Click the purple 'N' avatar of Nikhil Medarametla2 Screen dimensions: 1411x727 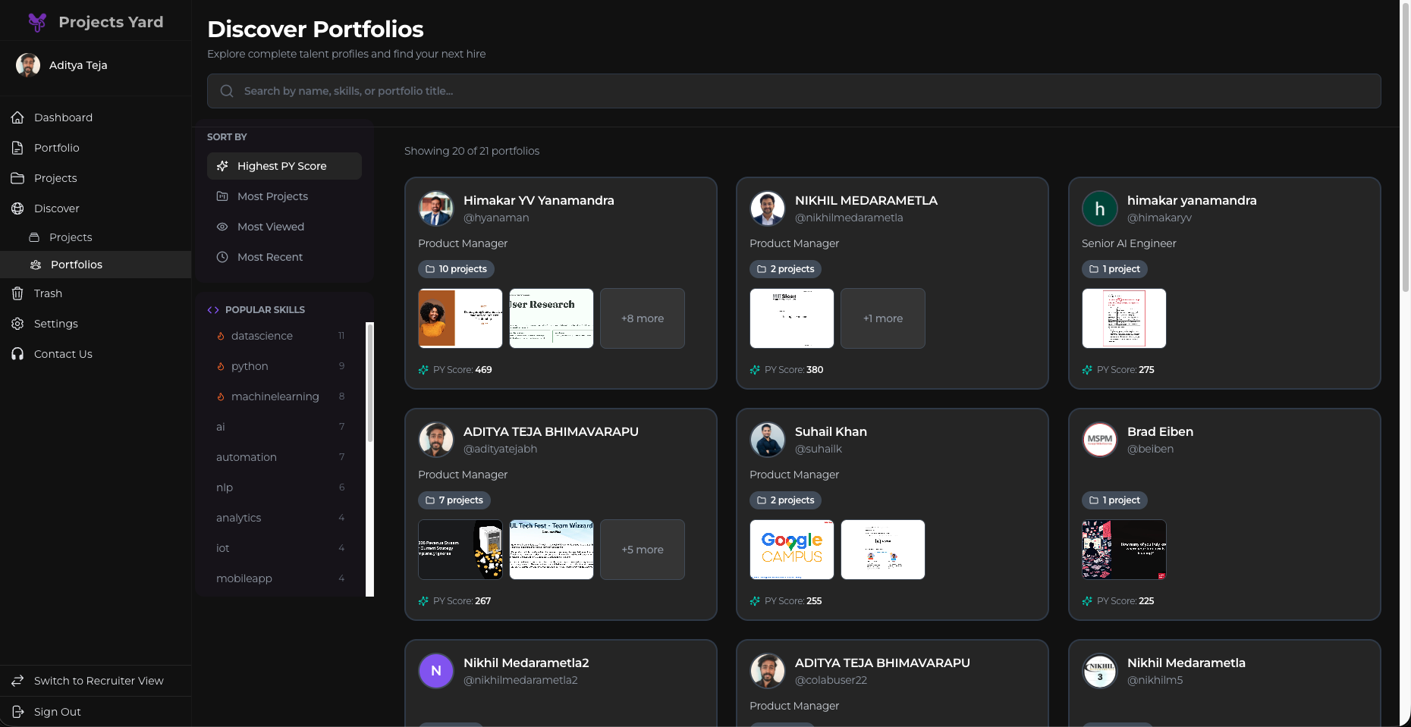point(436,671)
